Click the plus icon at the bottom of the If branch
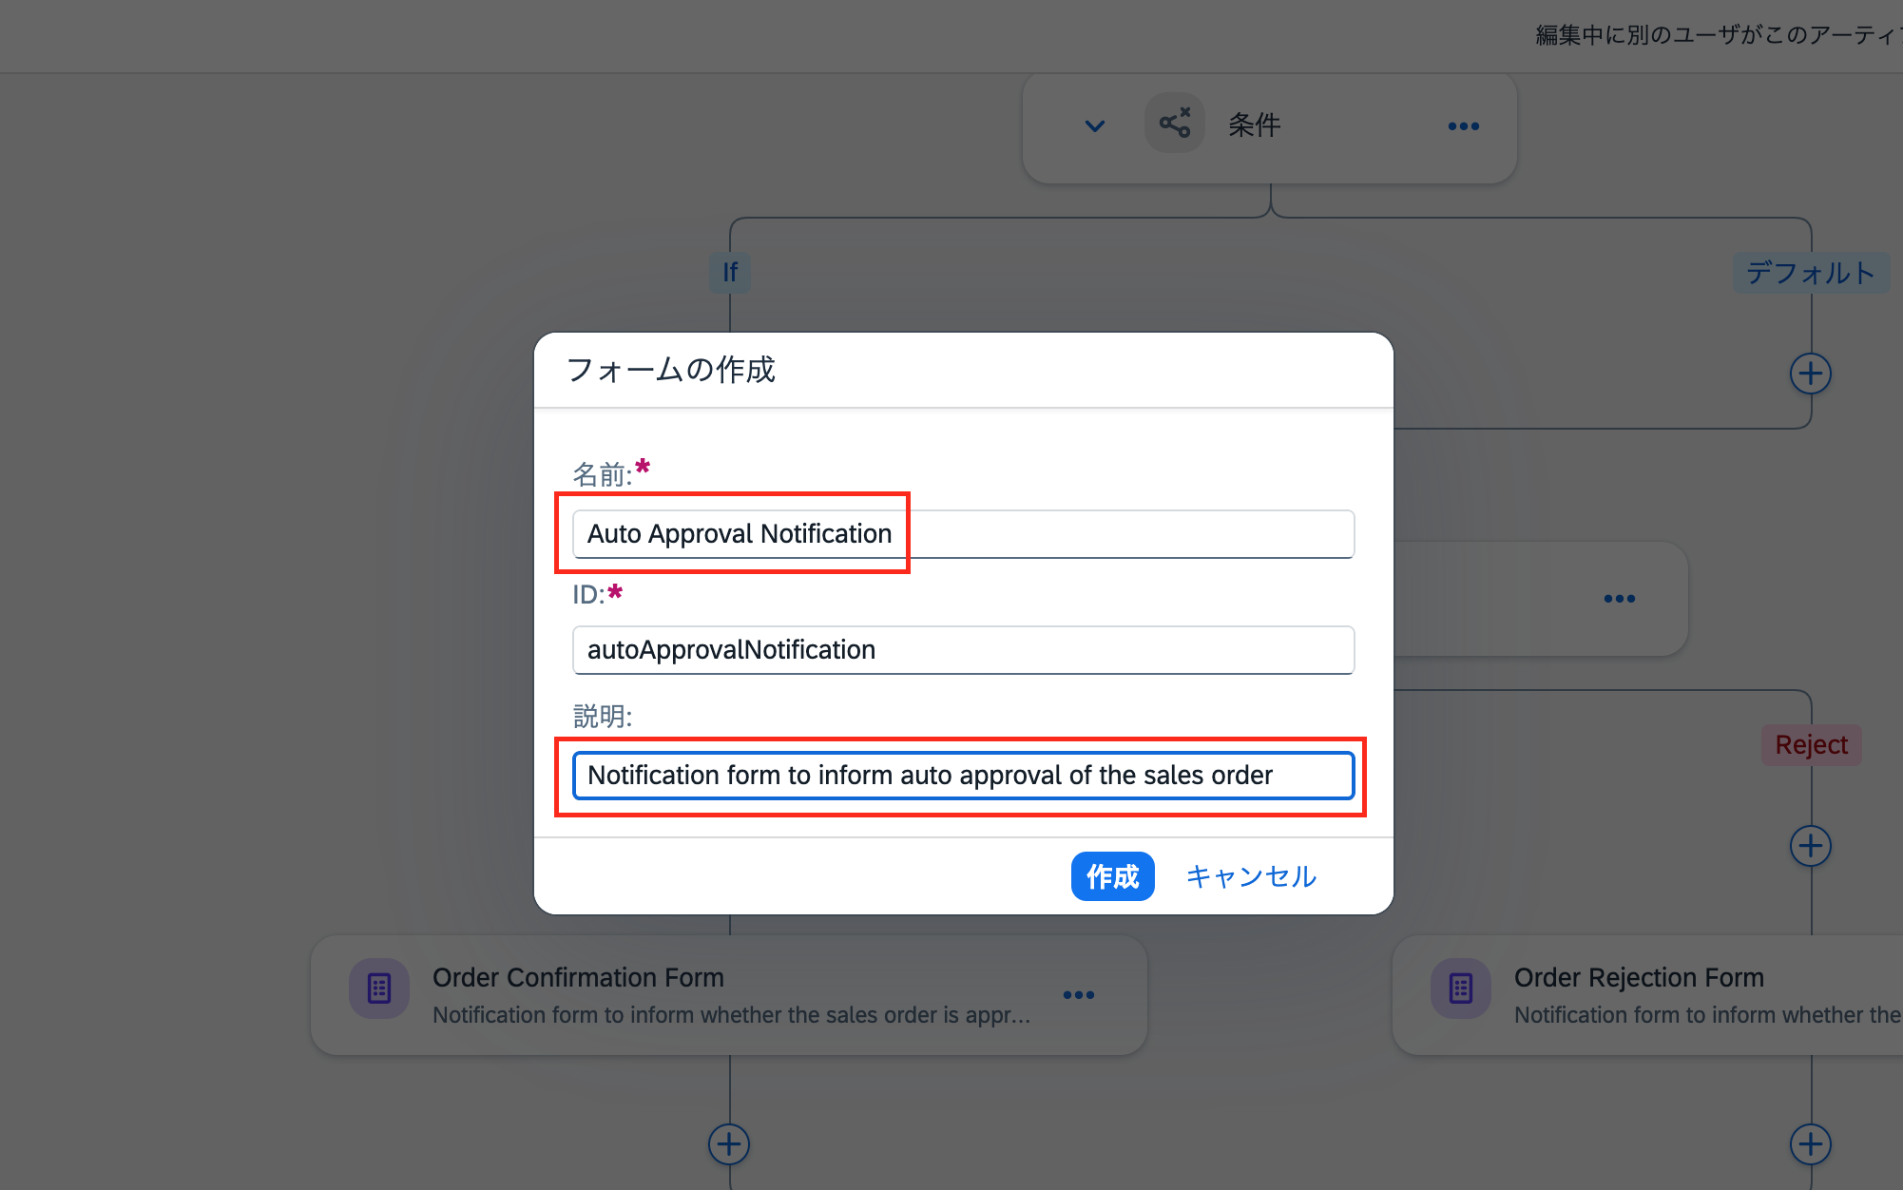Viewport: 1903px width, 1190px height. pyautogui.click(x=728, y=1144)
